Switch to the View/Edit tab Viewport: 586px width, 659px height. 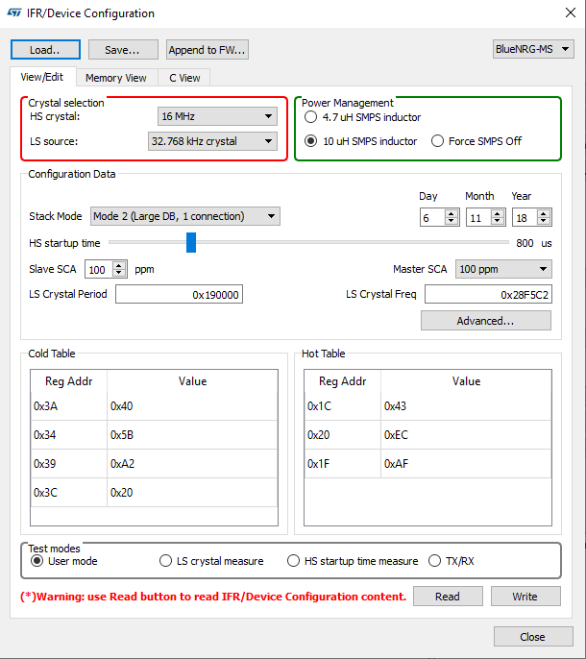click(42, 77)
